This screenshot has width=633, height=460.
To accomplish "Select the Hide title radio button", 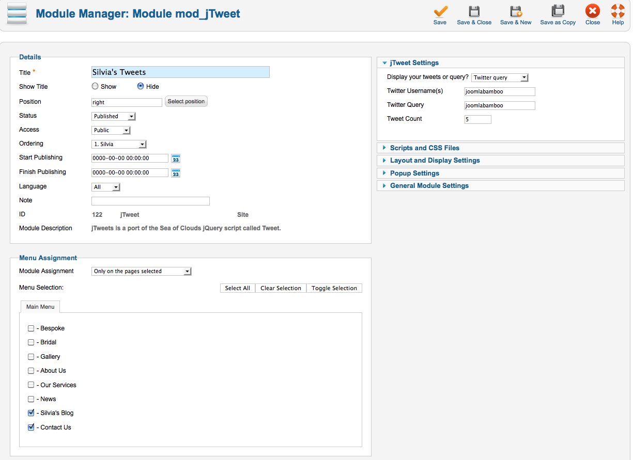I will (141, 86).
